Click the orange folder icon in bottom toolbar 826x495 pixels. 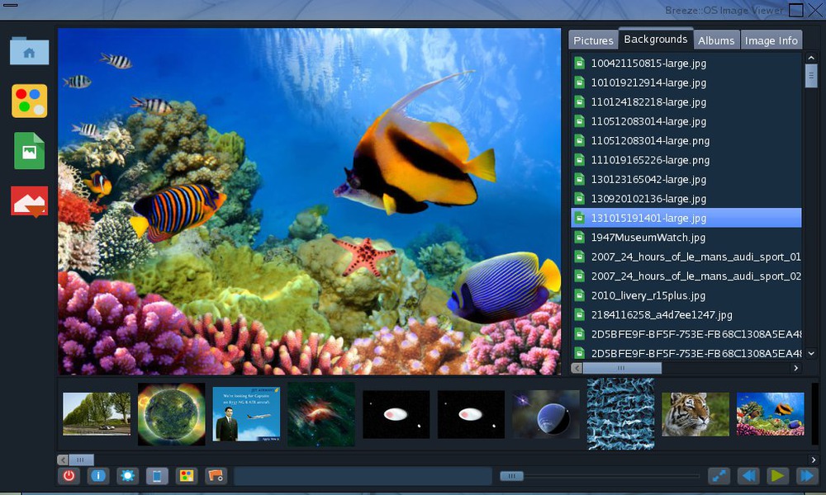point(216,476)
